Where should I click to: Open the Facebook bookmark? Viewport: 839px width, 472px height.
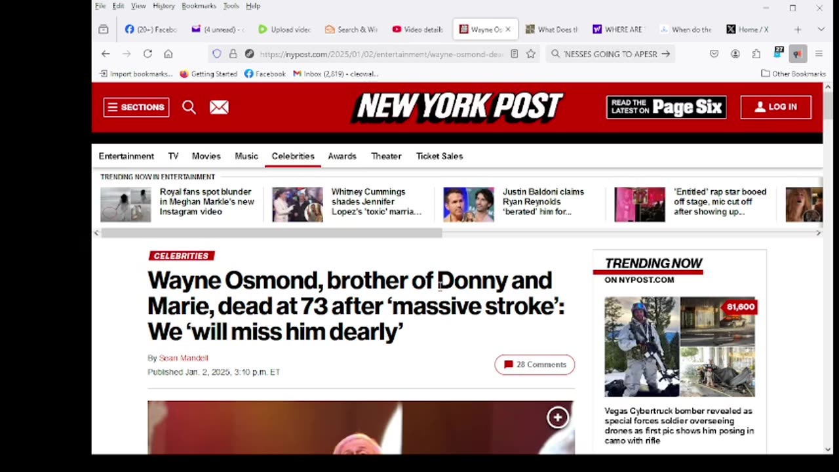265,74
